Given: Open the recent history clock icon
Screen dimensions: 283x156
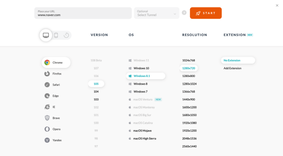Looking at the screenshot, I should [66, 35].
